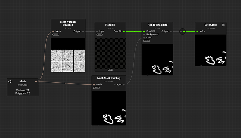Viewport: 241px width, 138px height.
Task: Click Flood Fill input port on Flood Fill to Color
Action: pos(144,31)
